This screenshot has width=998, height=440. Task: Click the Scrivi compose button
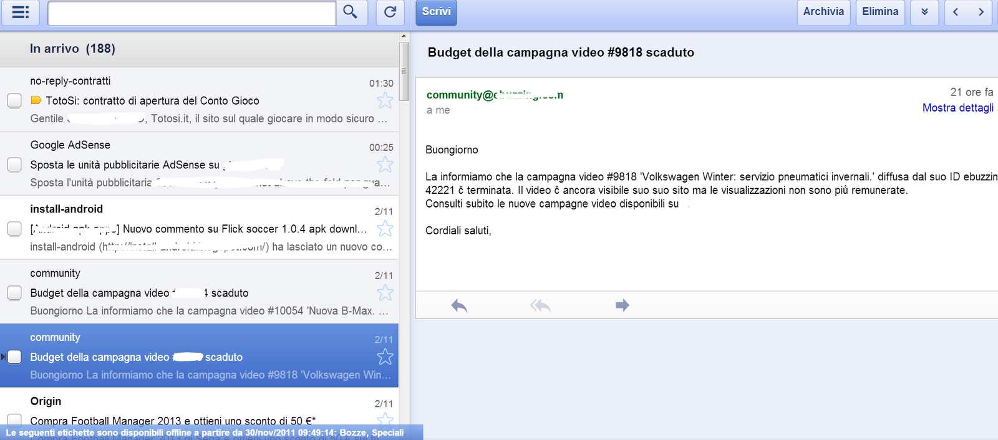436,12
